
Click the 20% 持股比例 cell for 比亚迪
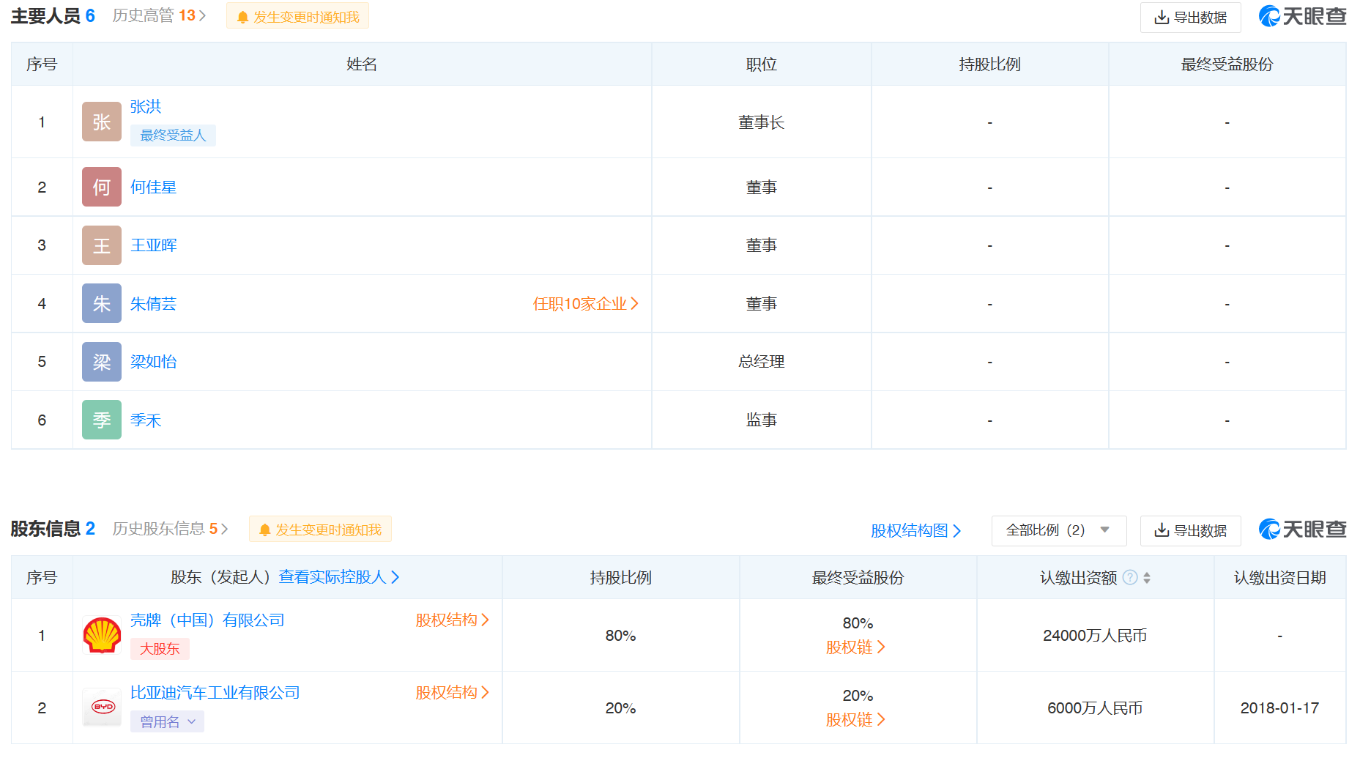tap(620, 707)
